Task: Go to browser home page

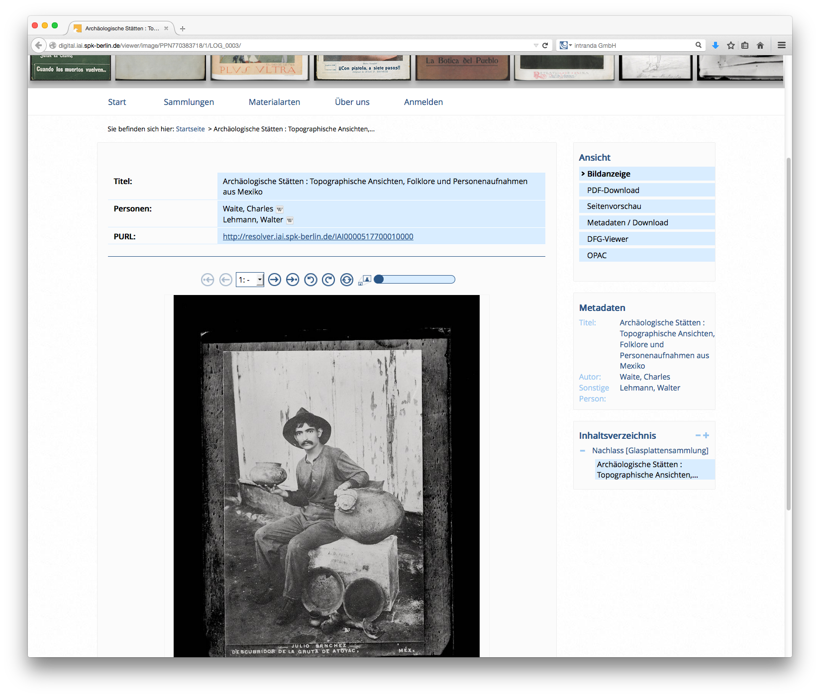Action: click(760, 45)
